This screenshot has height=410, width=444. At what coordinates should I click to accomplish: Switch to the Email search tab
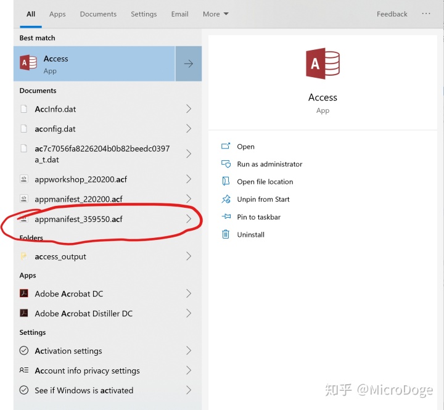(180, 14)
